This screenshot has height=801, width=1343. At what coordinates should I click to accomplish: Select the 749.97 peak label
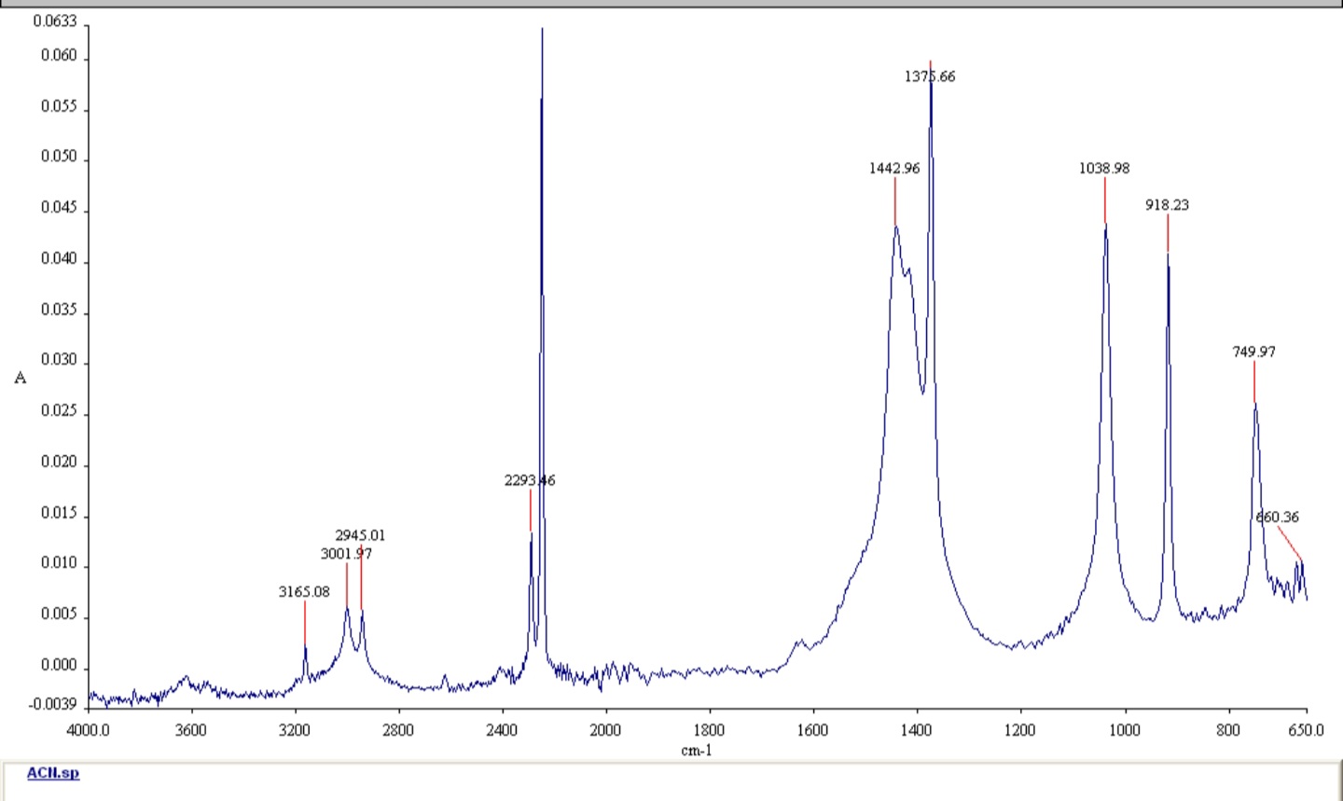1253,352
